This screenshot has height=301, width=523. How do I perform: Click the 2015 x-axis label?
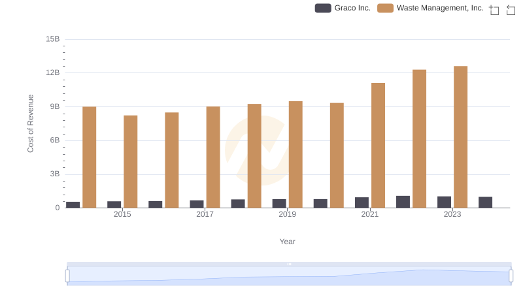[x=122, y=214]
